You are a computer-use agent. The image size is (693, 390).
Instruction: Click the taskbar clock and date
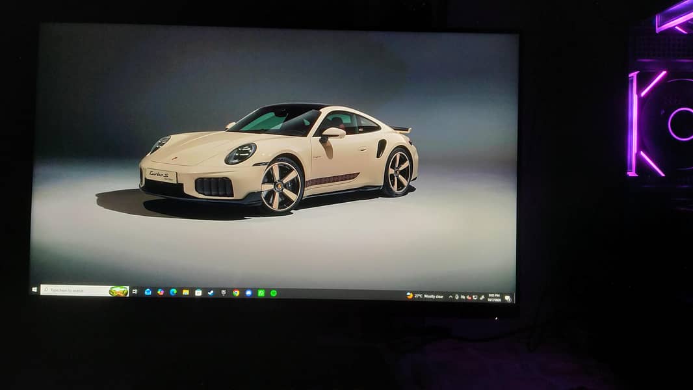(495, 298)
